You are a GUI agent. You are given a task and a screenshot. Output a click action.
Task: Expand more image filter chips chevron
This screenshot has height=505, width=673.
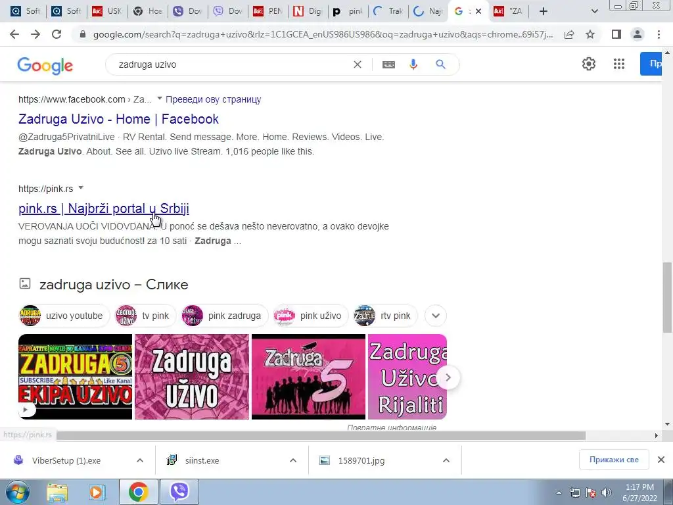point(436,316)
